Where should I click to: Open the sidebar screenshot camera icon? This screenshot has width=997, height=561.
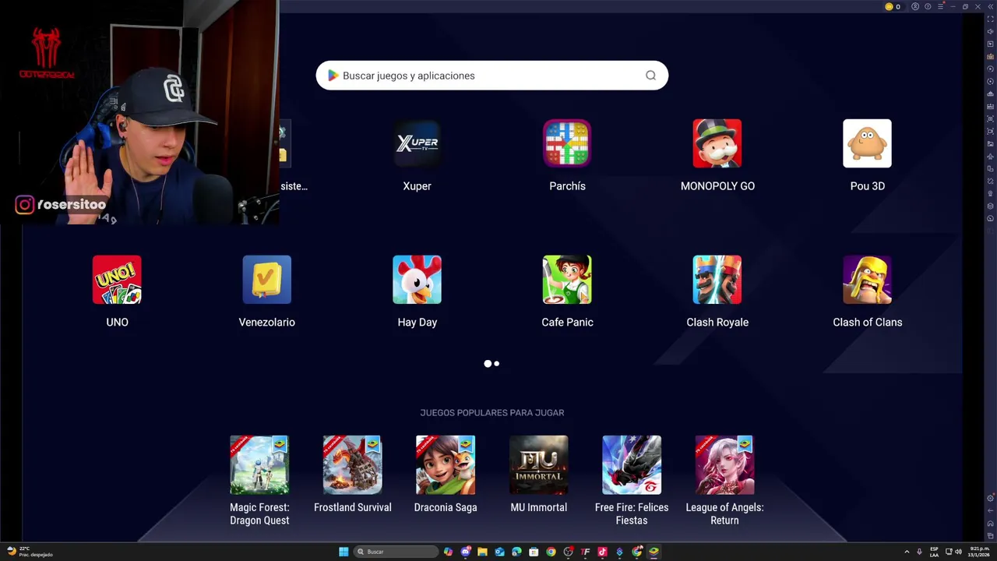(991, 119)
